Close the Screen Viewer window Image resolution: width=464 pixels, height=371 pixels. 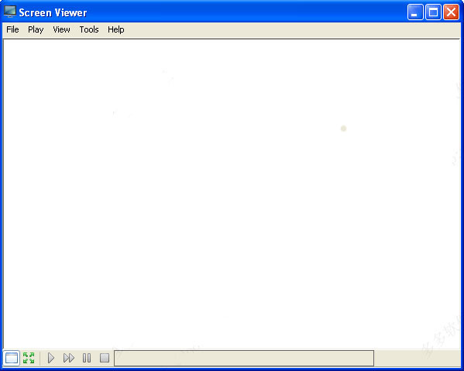451,12
